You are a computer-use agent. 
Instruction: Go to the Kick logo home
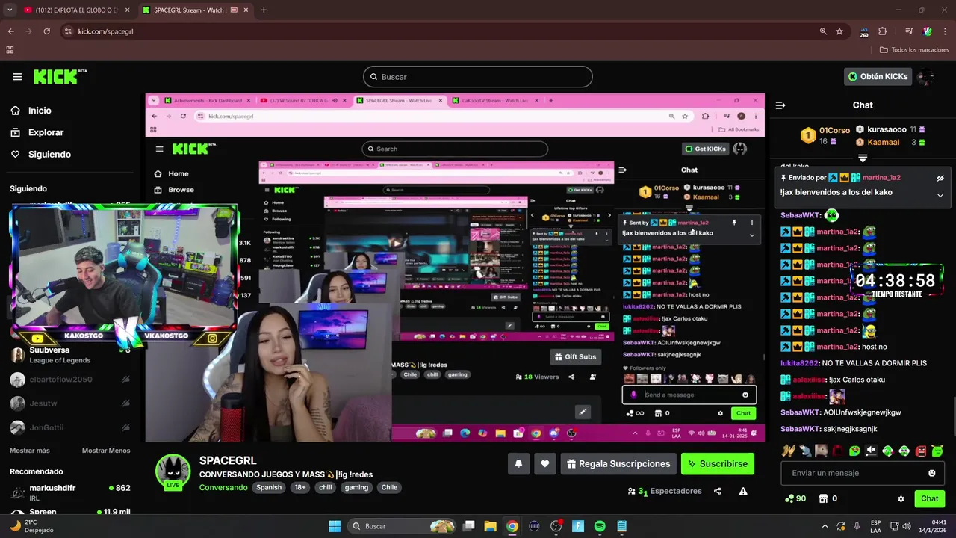60,76
